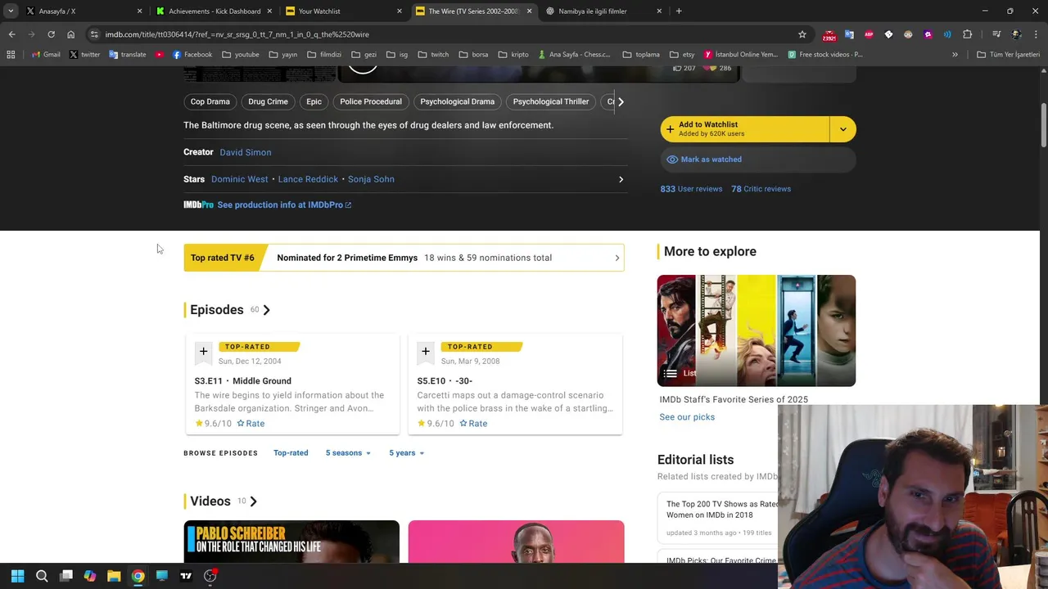The height and width of the screenshot is (589, 1048).
Task: Open Gmail bookmark
Action: pyautogui.click(x=47, y=55)
